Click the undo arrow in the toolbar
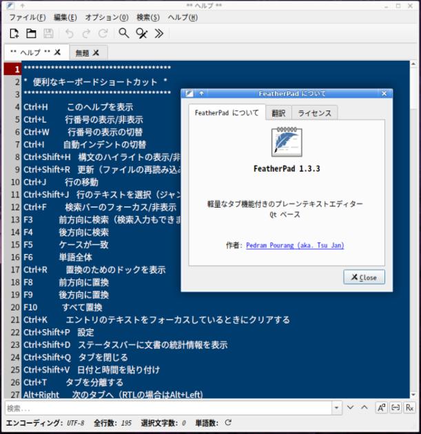Image resolution: width=421 pixels, height=434 pixels. point(70,34)
